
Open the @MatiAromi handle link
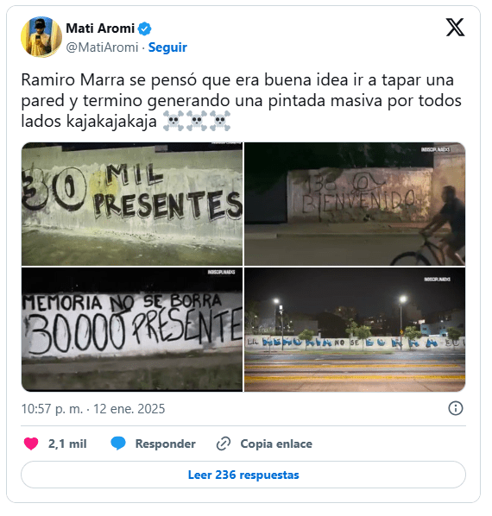coord(102,47)
